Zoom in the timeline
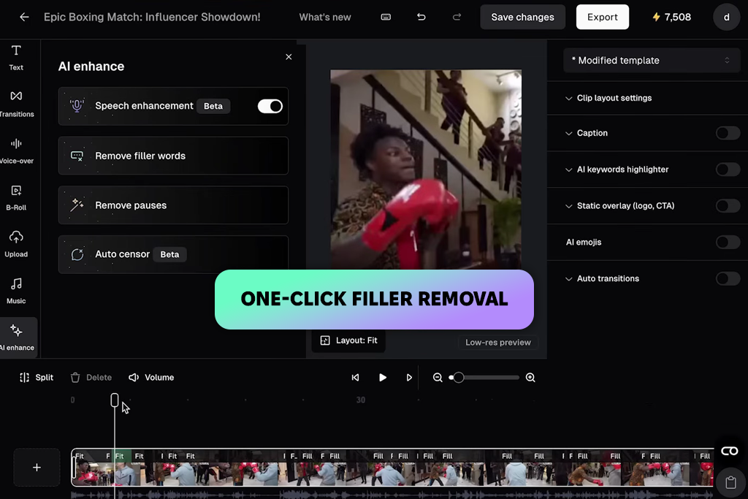Viewport: 748px width, 499px height. (x=530, y=377)
